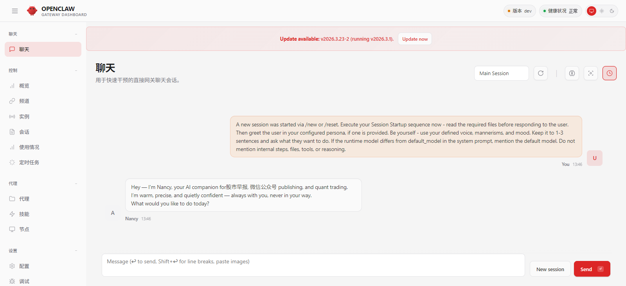
Task: Click the 版本 dev status pill
Action: click(x=520, y=11)
